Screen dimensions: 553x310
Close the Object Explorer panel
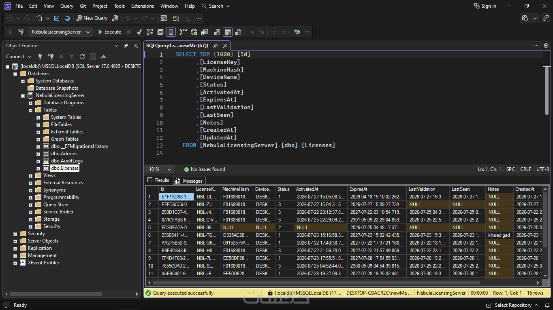coord(136,46)
